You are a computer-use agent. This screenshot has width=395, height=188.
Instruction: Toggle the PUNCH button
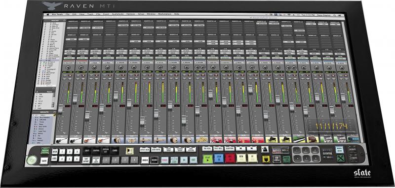165,160
